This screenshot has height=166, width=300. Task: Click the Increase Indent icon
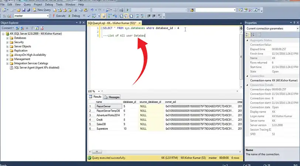(x=154, y=16)
